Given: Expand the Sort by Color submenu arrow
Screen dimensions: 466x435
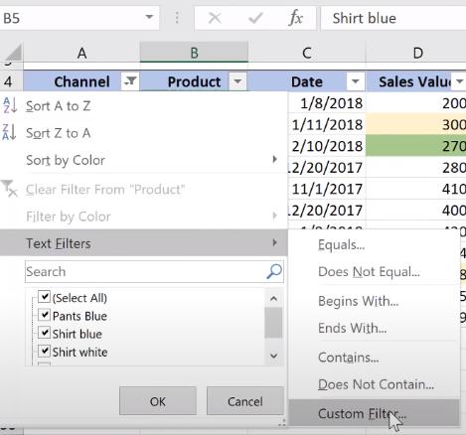Looking at the screenshot, I should click(274, 160).
